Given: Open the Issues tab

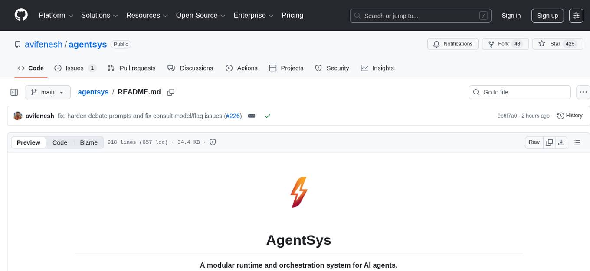Looking at the screenshot, I should pyautogui.click(x=74, y=68).
